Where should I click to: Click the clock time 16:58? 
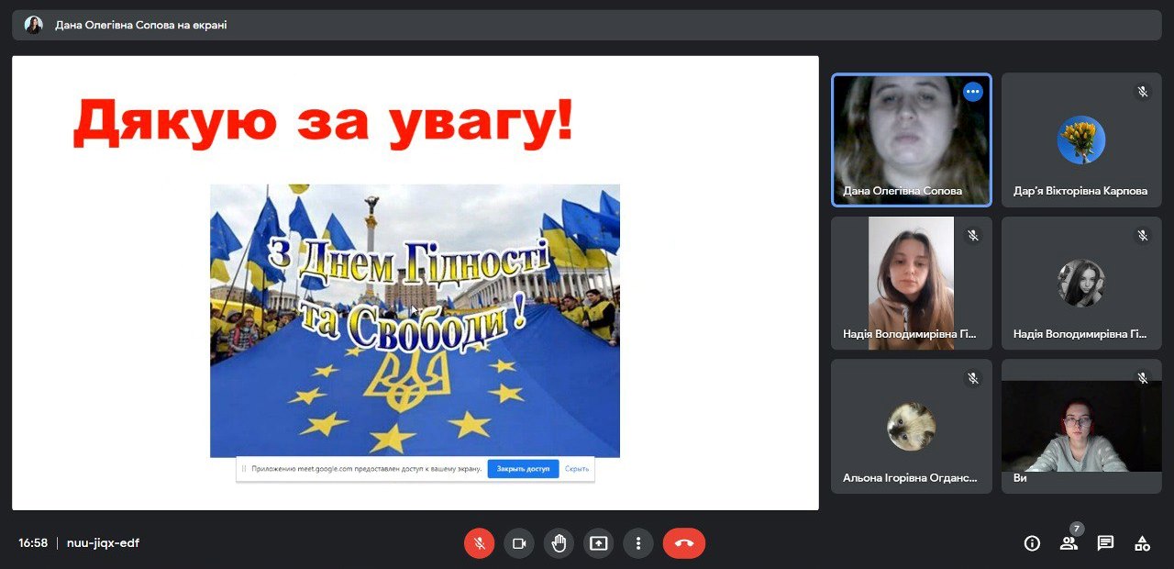pos(33,543)
